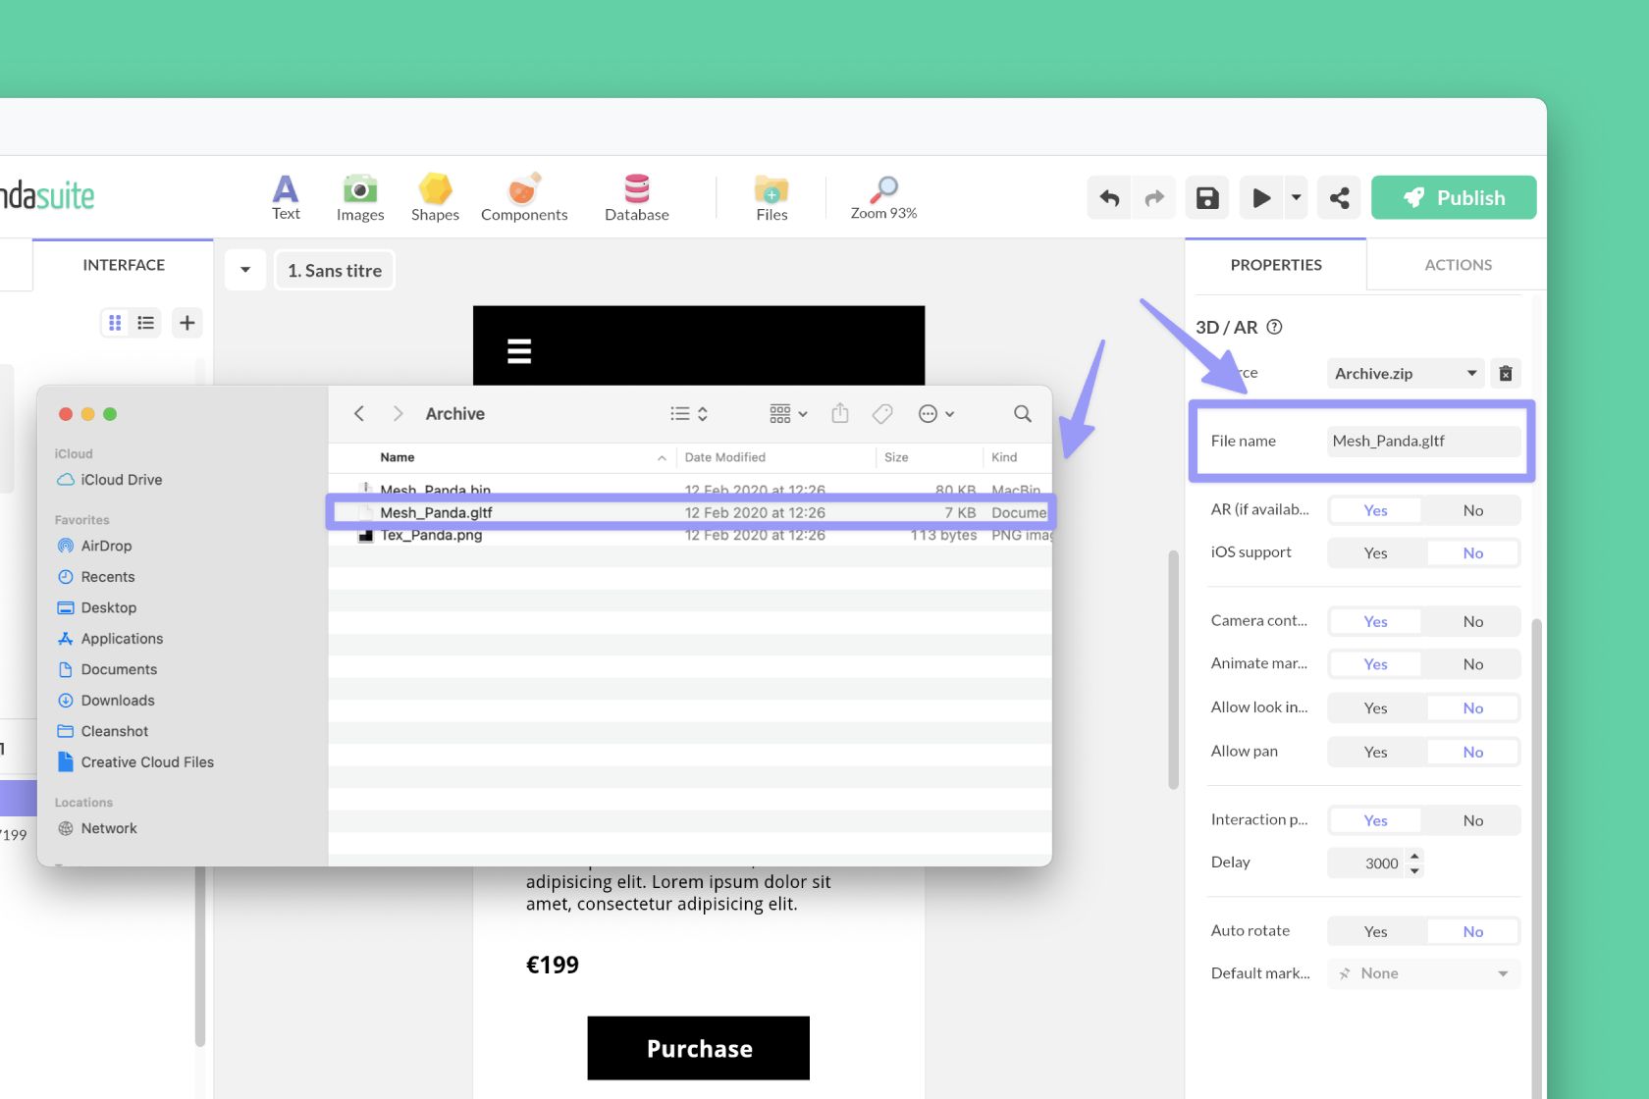Viewport: 1649px width, 1099px height.
Task: Open dropdown arrow beside the play button
Action: (x=1296, y=198)
